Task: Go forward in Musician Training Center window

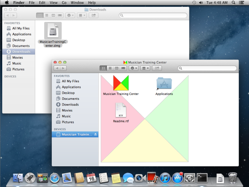Action: click(63, 68)
